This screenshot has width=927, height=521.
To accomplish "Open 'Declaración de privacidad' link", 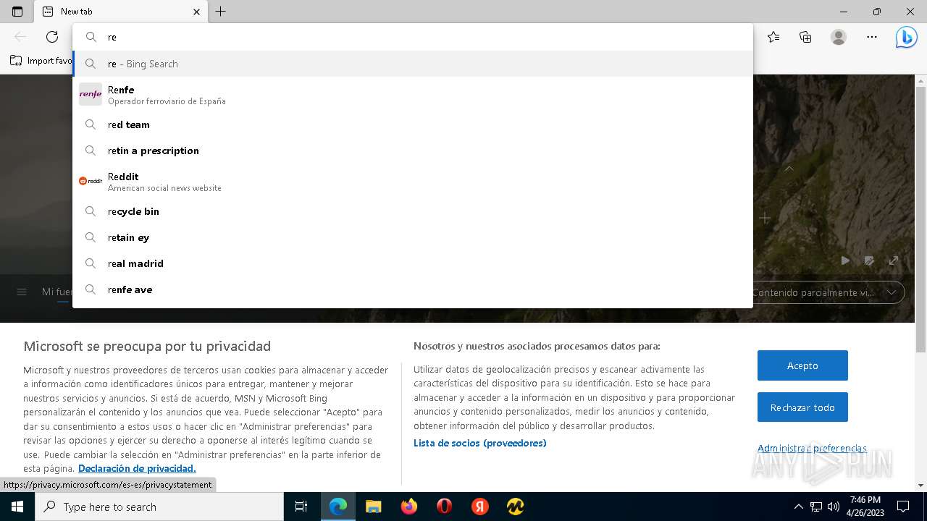I will 137,468.
